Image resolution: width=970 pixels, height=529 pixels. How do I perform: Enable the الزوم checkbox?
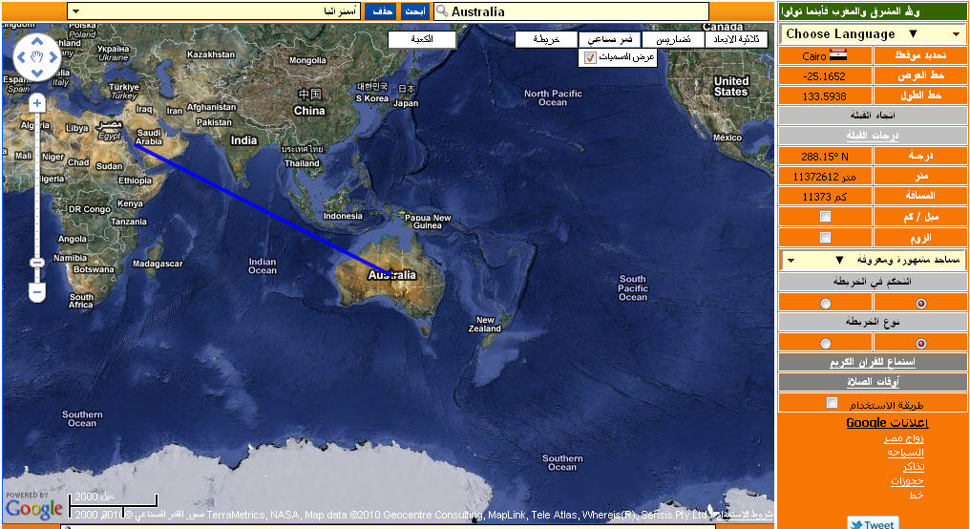(x=825, y=237)
